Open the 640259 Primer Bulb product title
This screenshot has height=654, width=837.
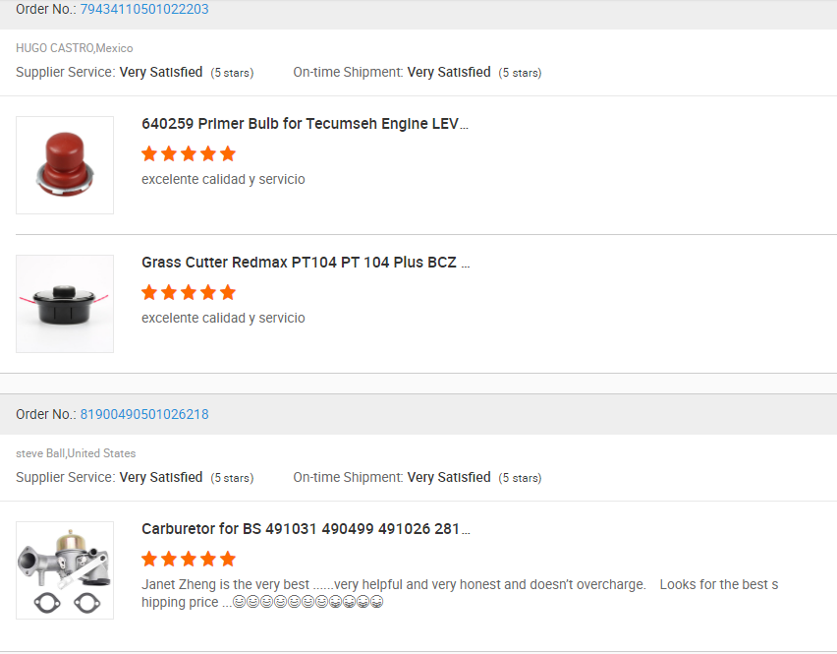click(x=305, y=124)
